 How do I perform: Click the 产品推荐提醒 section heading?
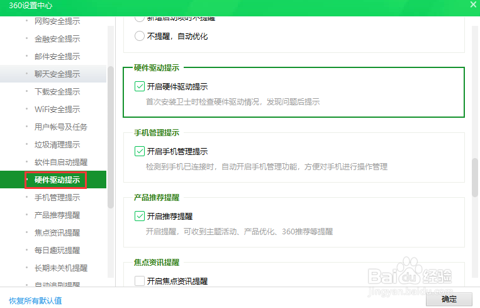[x=157, y=198]
